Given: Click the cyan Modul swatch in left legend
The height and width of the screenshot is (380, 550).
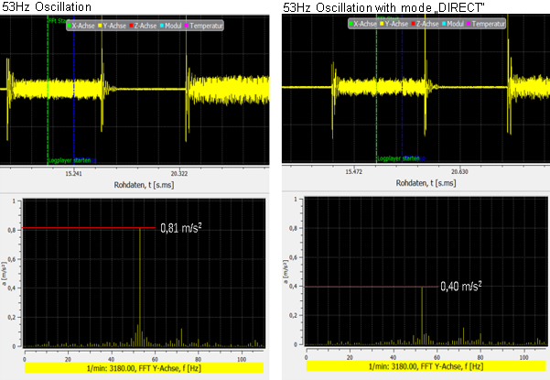Looking at the screenshot, I should (162, 26).
